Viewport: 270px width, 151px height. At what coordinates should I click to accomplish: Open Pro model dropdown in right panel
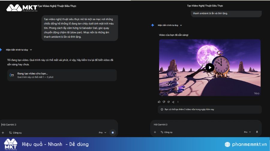tap(247, 132)
